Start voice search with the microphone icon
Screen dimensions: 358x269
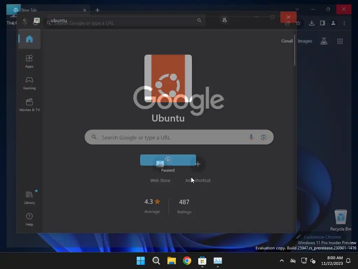coord(251,137)
